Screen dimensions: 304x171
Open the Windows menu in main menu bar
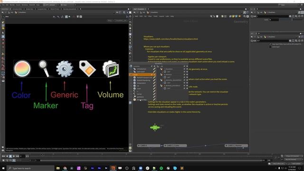(25, 5)
